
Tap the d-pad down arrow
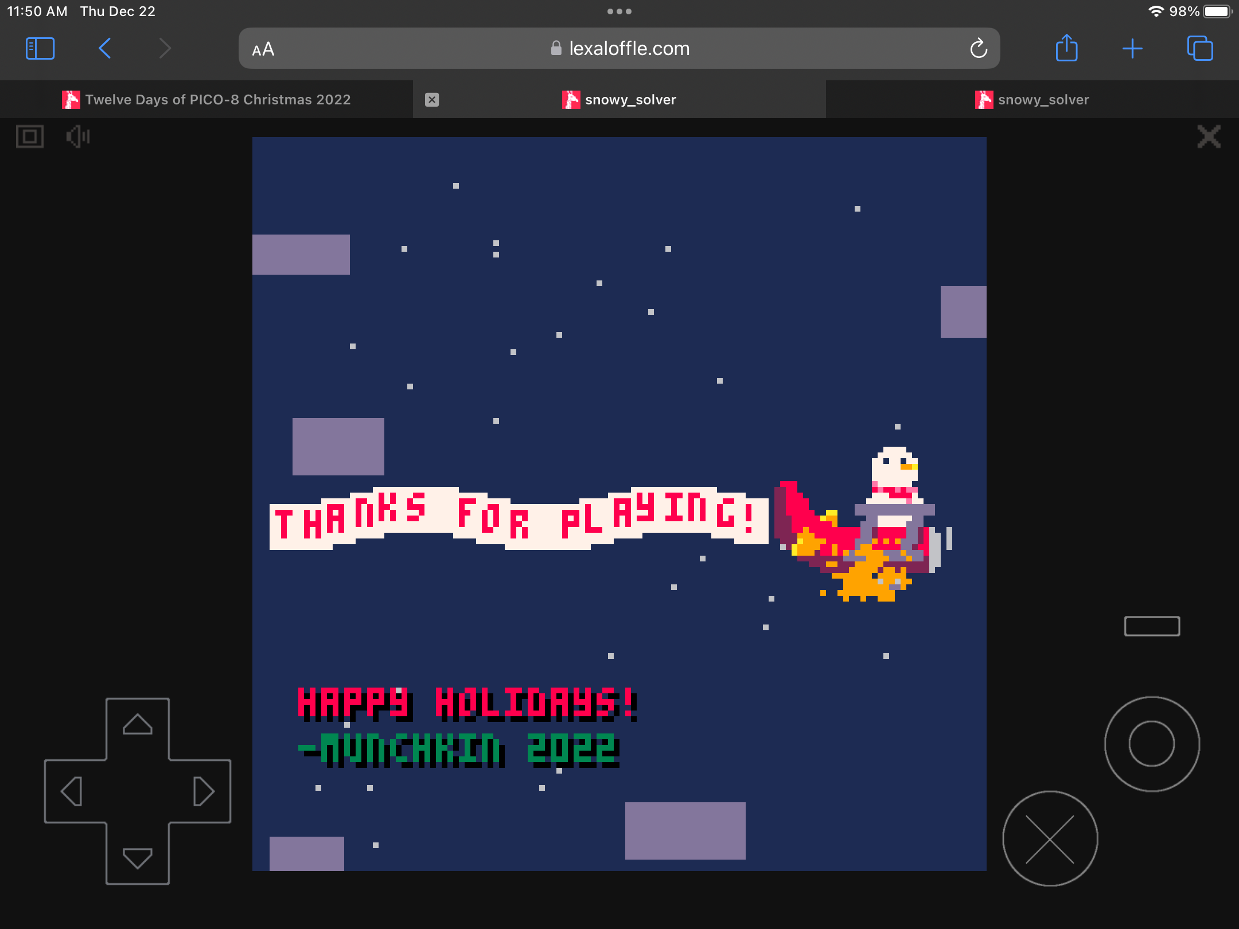coord(138,858)
